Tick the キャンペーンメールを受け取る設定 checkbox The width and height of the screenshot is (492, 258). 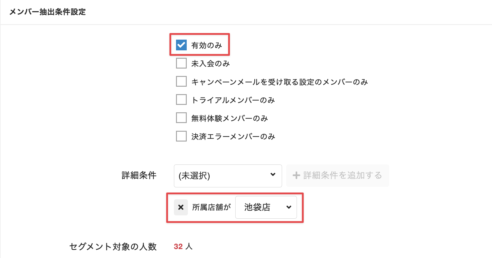tap(181, 81)
